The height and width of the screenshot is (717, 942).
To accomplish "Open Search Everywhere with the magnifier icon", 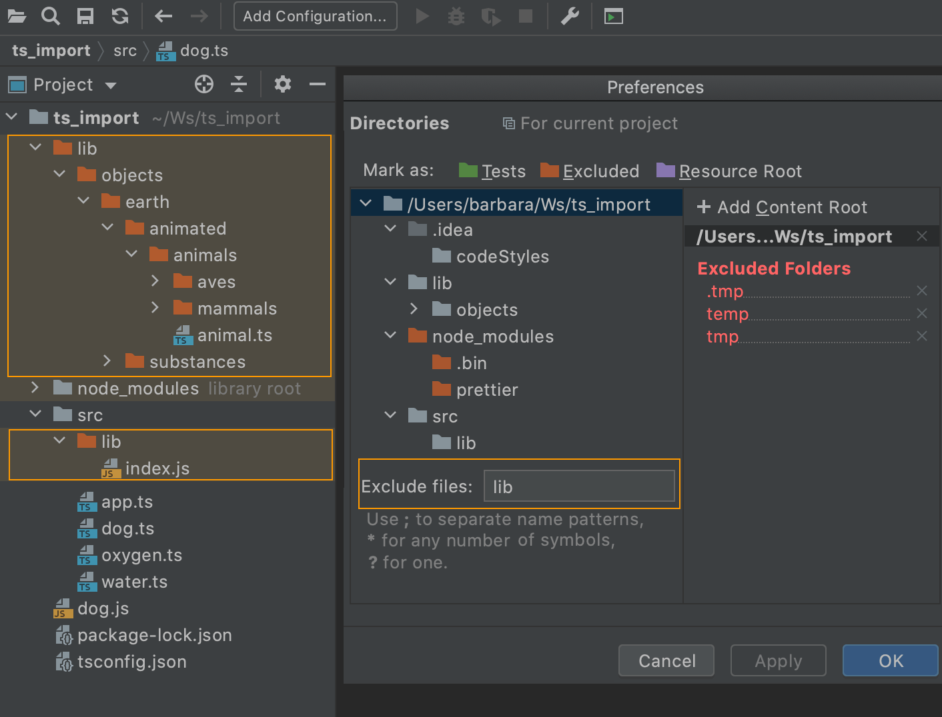I will (x=50, y=16).
